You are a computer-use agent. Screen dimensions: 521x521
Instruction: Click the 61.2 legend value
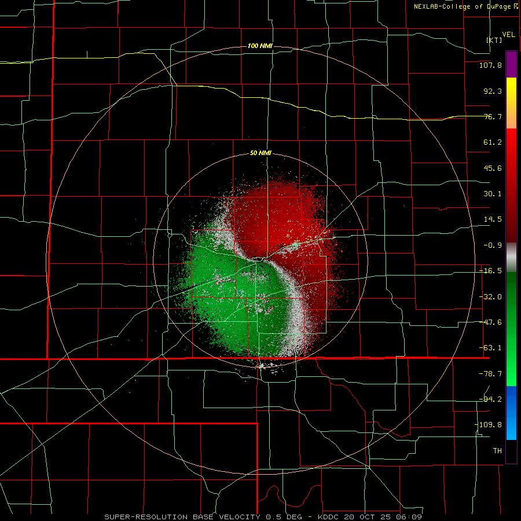(x=493, y=142)
